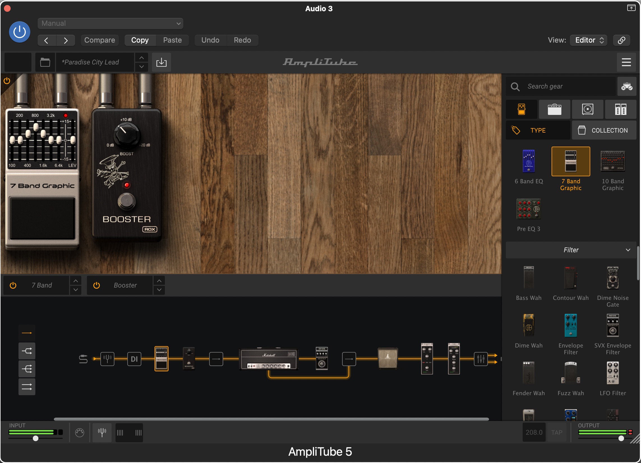Select the single series routing arrow

[x=27, y=333]
